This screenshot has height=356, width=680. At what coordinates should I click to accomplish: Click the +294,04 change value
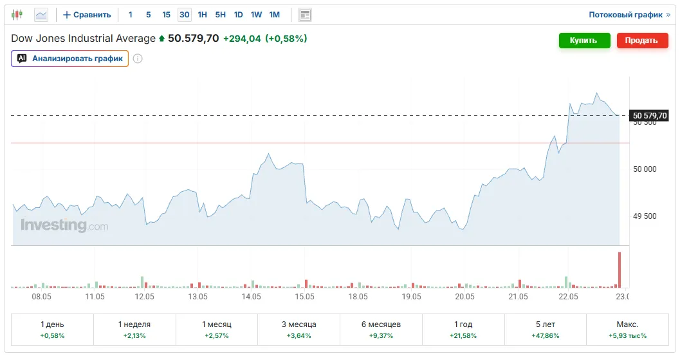click(242, 39)
